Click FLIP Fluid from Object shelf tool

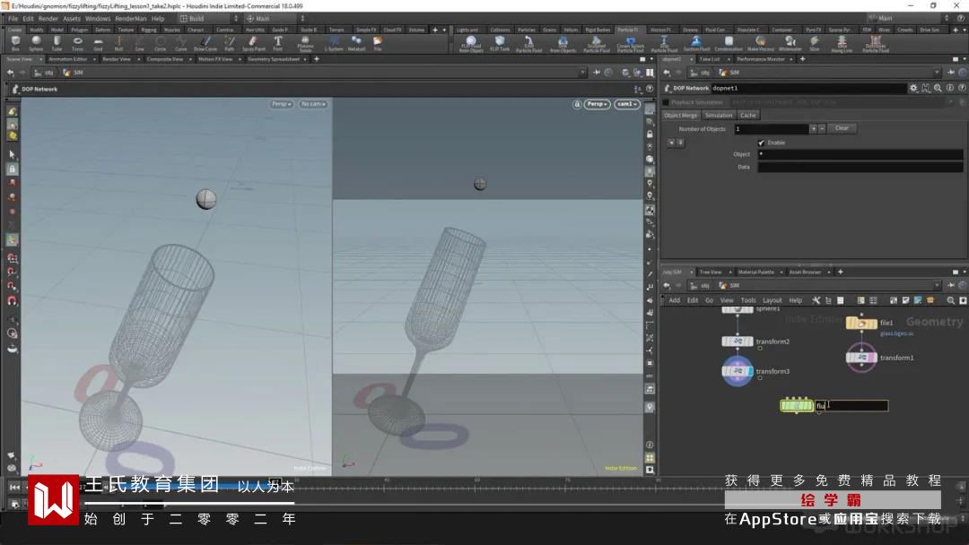(471, 44)
